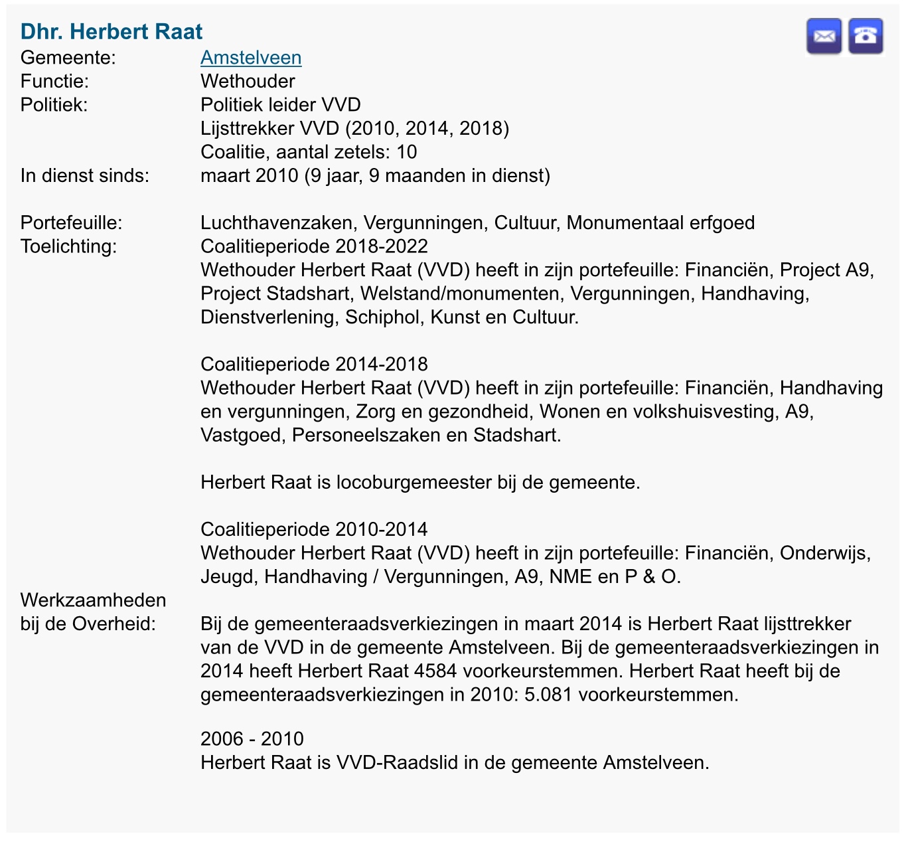
Task: Open the Amstelveen municipality link
Action: (251, 58)
